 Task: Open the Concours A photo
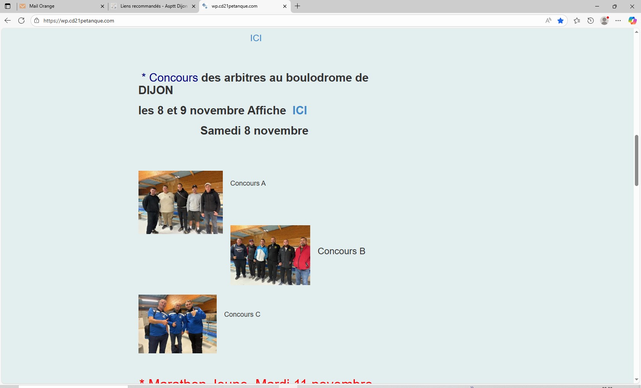click(x=180, y=202)
